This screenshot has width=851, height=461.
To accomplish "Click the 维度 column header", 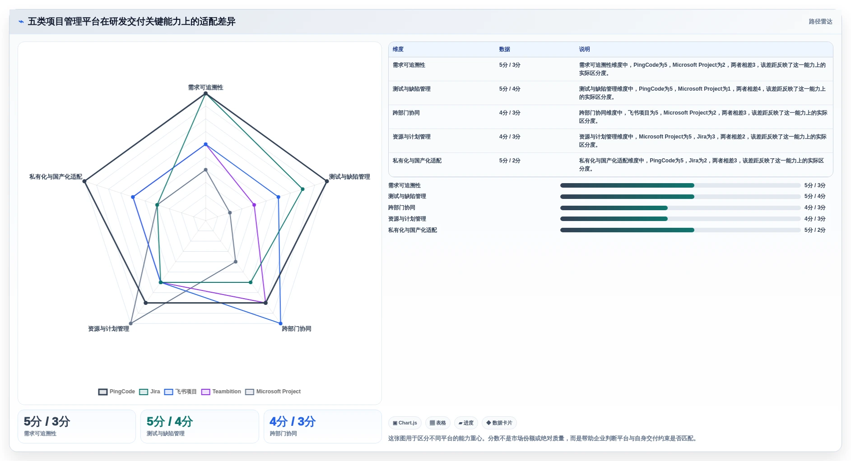I will 398,49.
